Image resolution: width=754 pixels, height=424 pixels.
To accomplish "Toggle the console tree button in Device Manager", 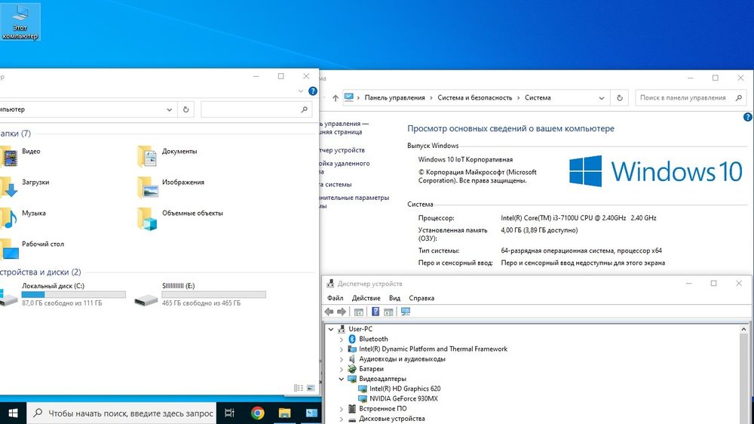I will point(359,312).
